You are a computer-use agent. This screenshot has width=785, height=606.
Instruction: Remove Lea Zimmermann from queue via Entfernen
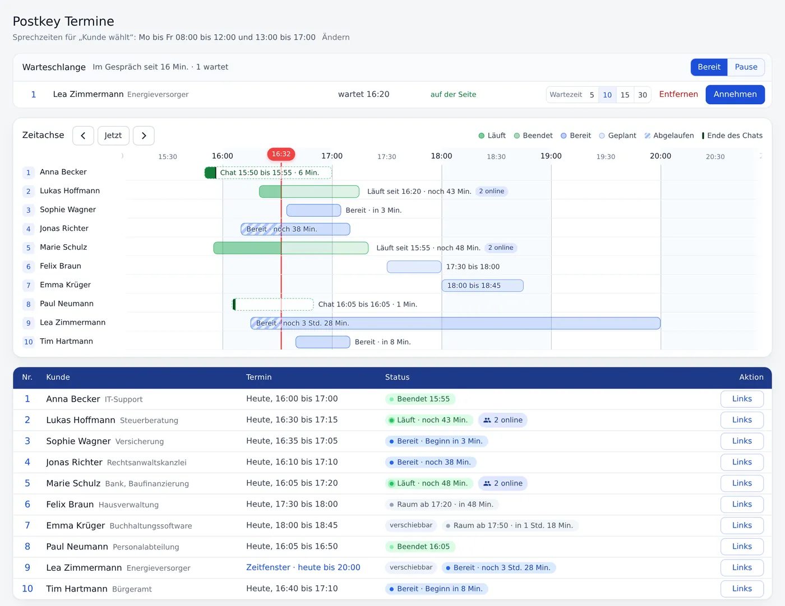click(x=678, y=94)
